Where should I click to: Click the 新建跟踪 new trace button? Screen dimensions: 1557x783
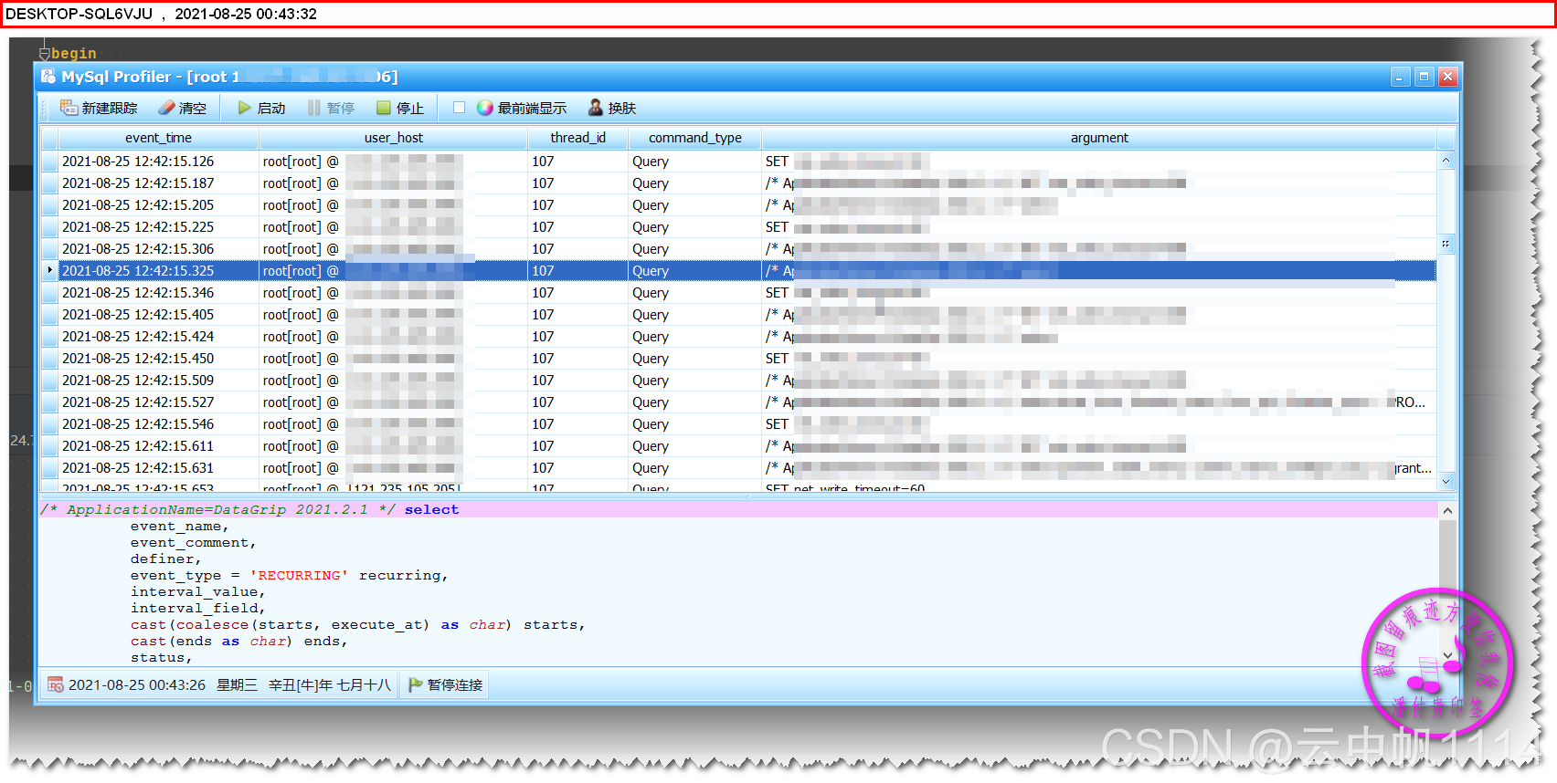pos(99,108)
